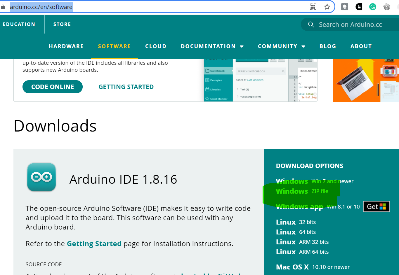The height and width of the screenshot is (275, 399).
Task: Open the Google Keep extension icon
Action: 344,6
